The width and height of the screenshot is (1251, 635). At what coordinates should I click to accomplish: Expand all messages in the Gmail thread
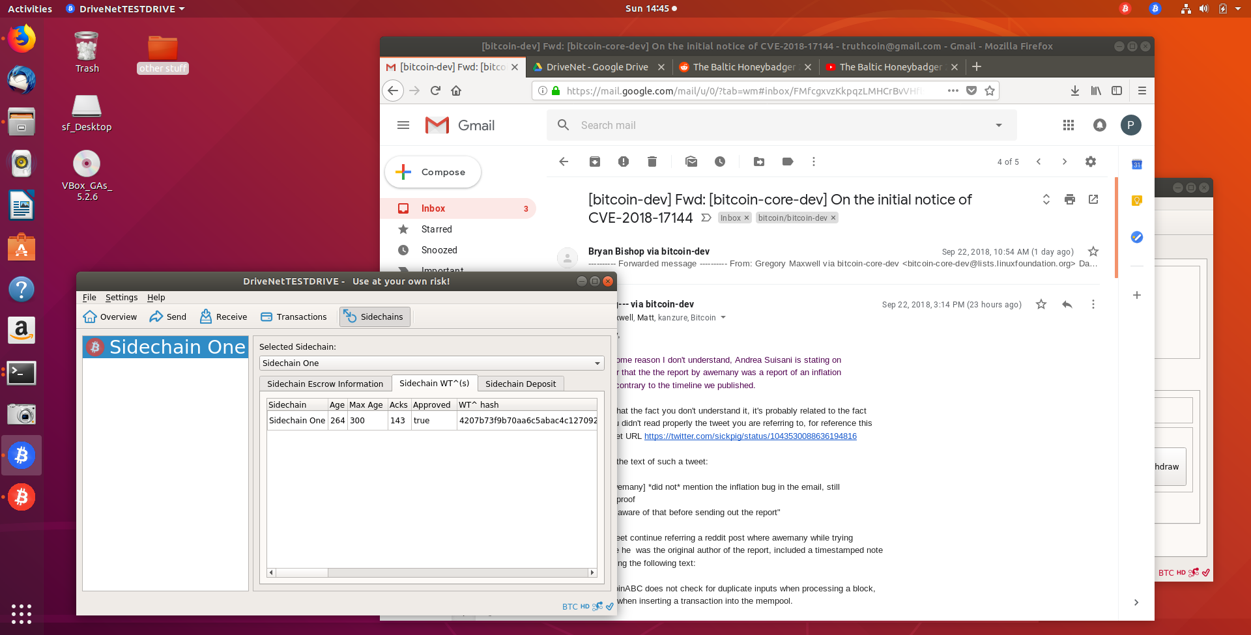[1046, 199]
